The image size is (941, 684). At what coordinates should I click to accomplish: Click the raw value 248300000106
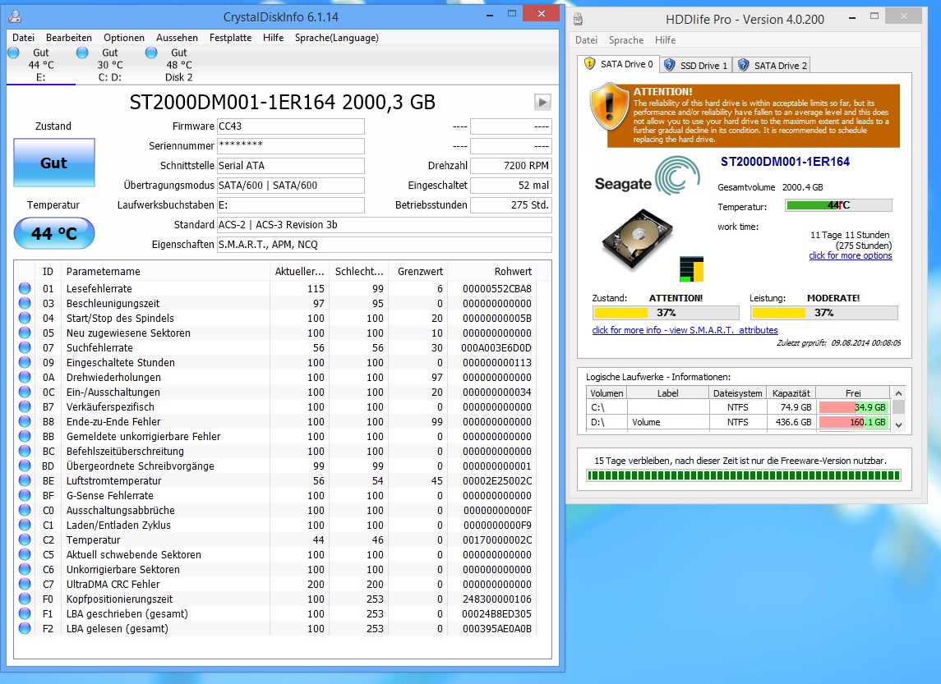(497, 599)
